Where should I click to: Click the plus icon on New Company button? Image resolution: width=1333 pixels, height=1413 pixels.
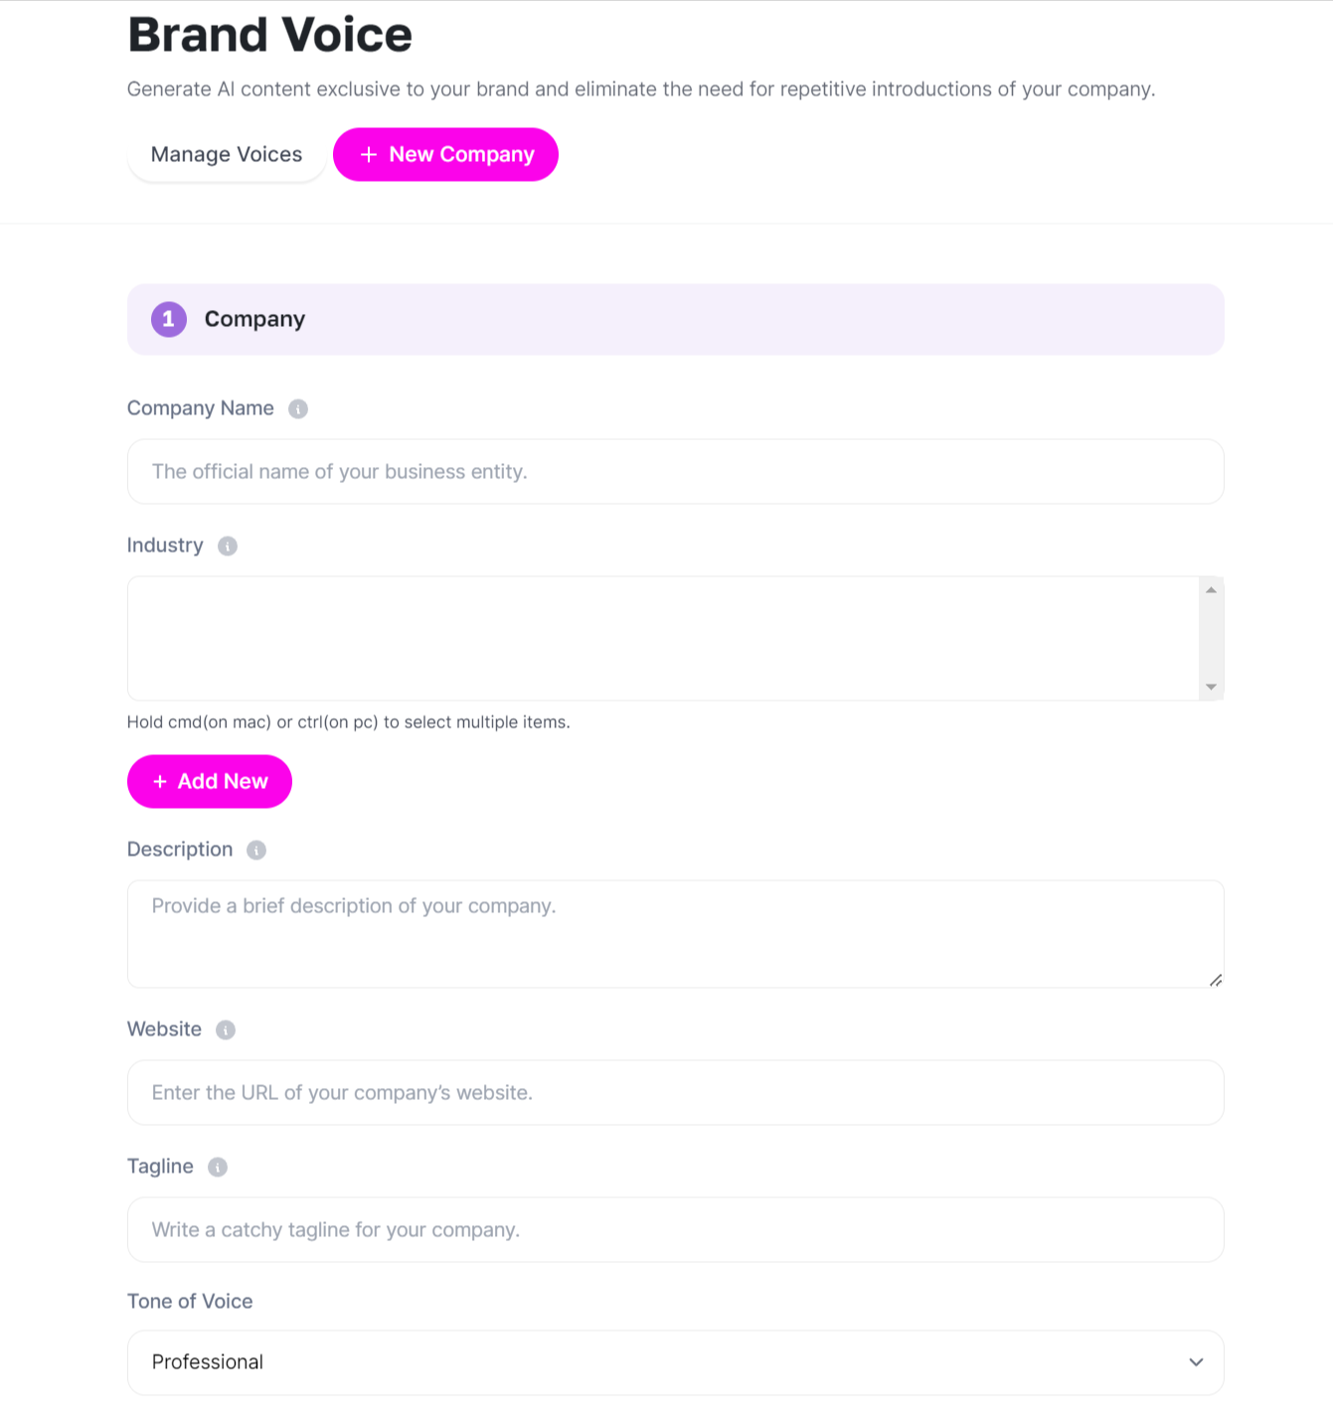pos(369,154)
